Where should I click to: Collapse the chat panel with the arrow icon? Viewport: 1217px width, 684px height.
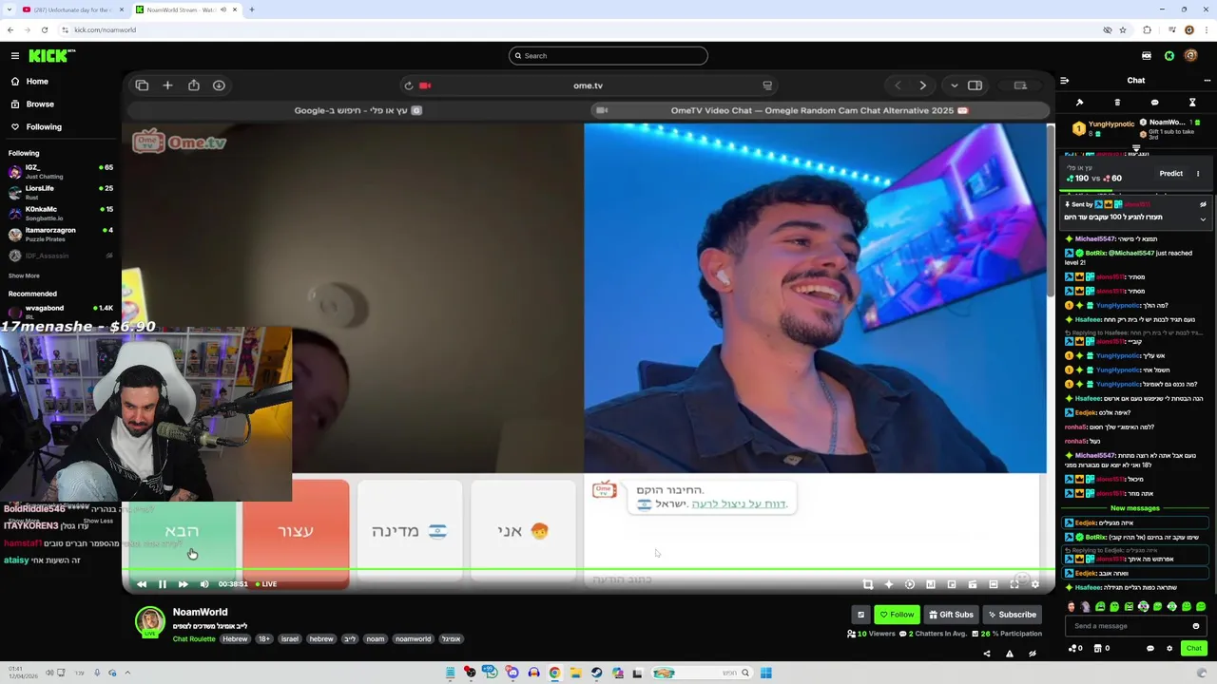1065,81
